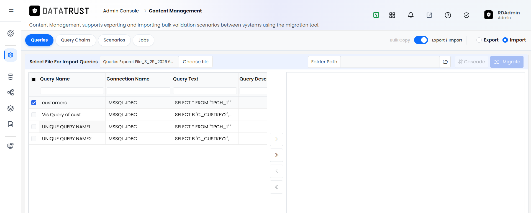
Task: Check the UNIQUE QUERY NAME1 checkbox
Action: tap(34, 127)
